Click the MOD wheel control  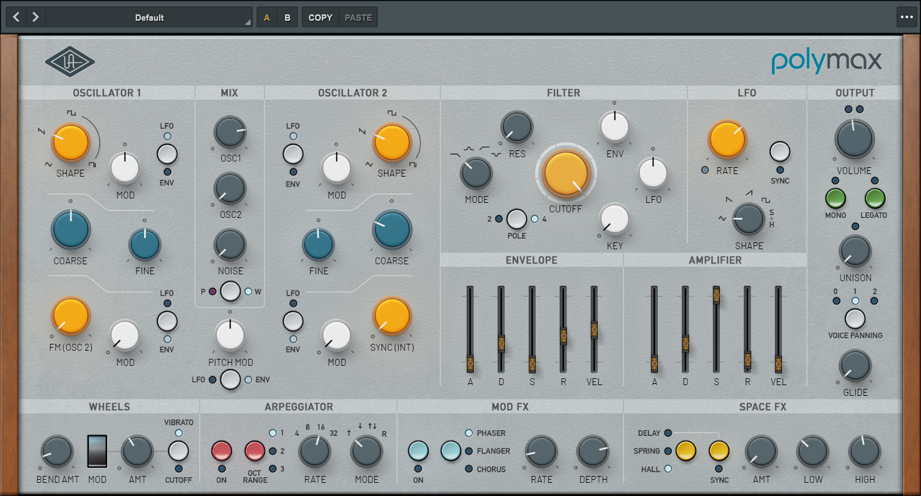97,452
